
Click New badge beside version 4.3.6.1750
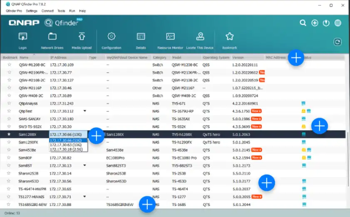[x=256, y=111]
